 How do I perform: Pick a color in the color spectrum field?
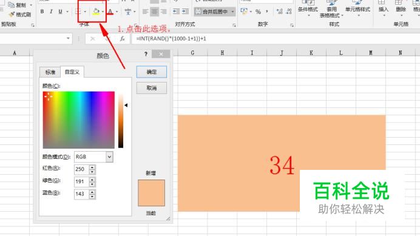point(79,120)
